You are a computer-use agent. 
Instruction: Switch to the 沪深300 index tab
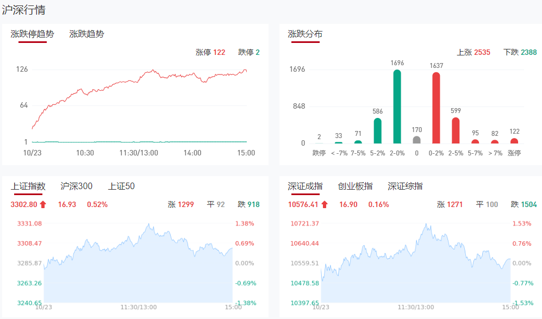pyautogui.click(x=77, y=186)
